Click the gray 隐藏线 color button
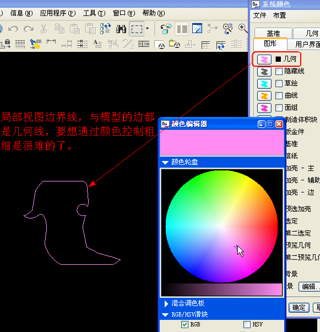This screenshot has width=320, height=332. 264,72
